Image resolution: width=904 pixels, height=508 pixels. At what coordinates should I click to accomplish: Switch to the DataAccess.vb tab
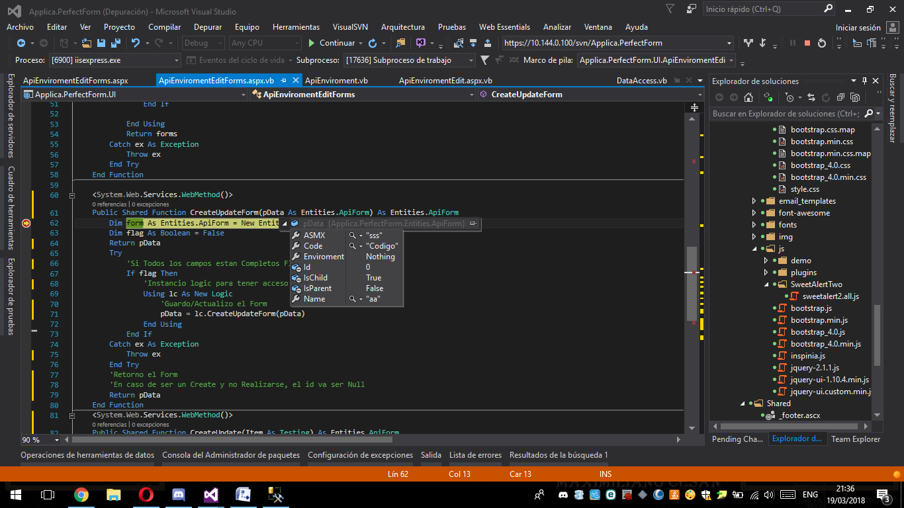pos(641,81)
